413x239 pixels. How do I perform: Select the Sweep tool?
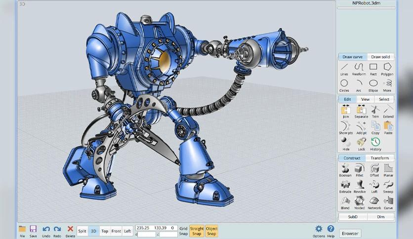tap(388, 187)
